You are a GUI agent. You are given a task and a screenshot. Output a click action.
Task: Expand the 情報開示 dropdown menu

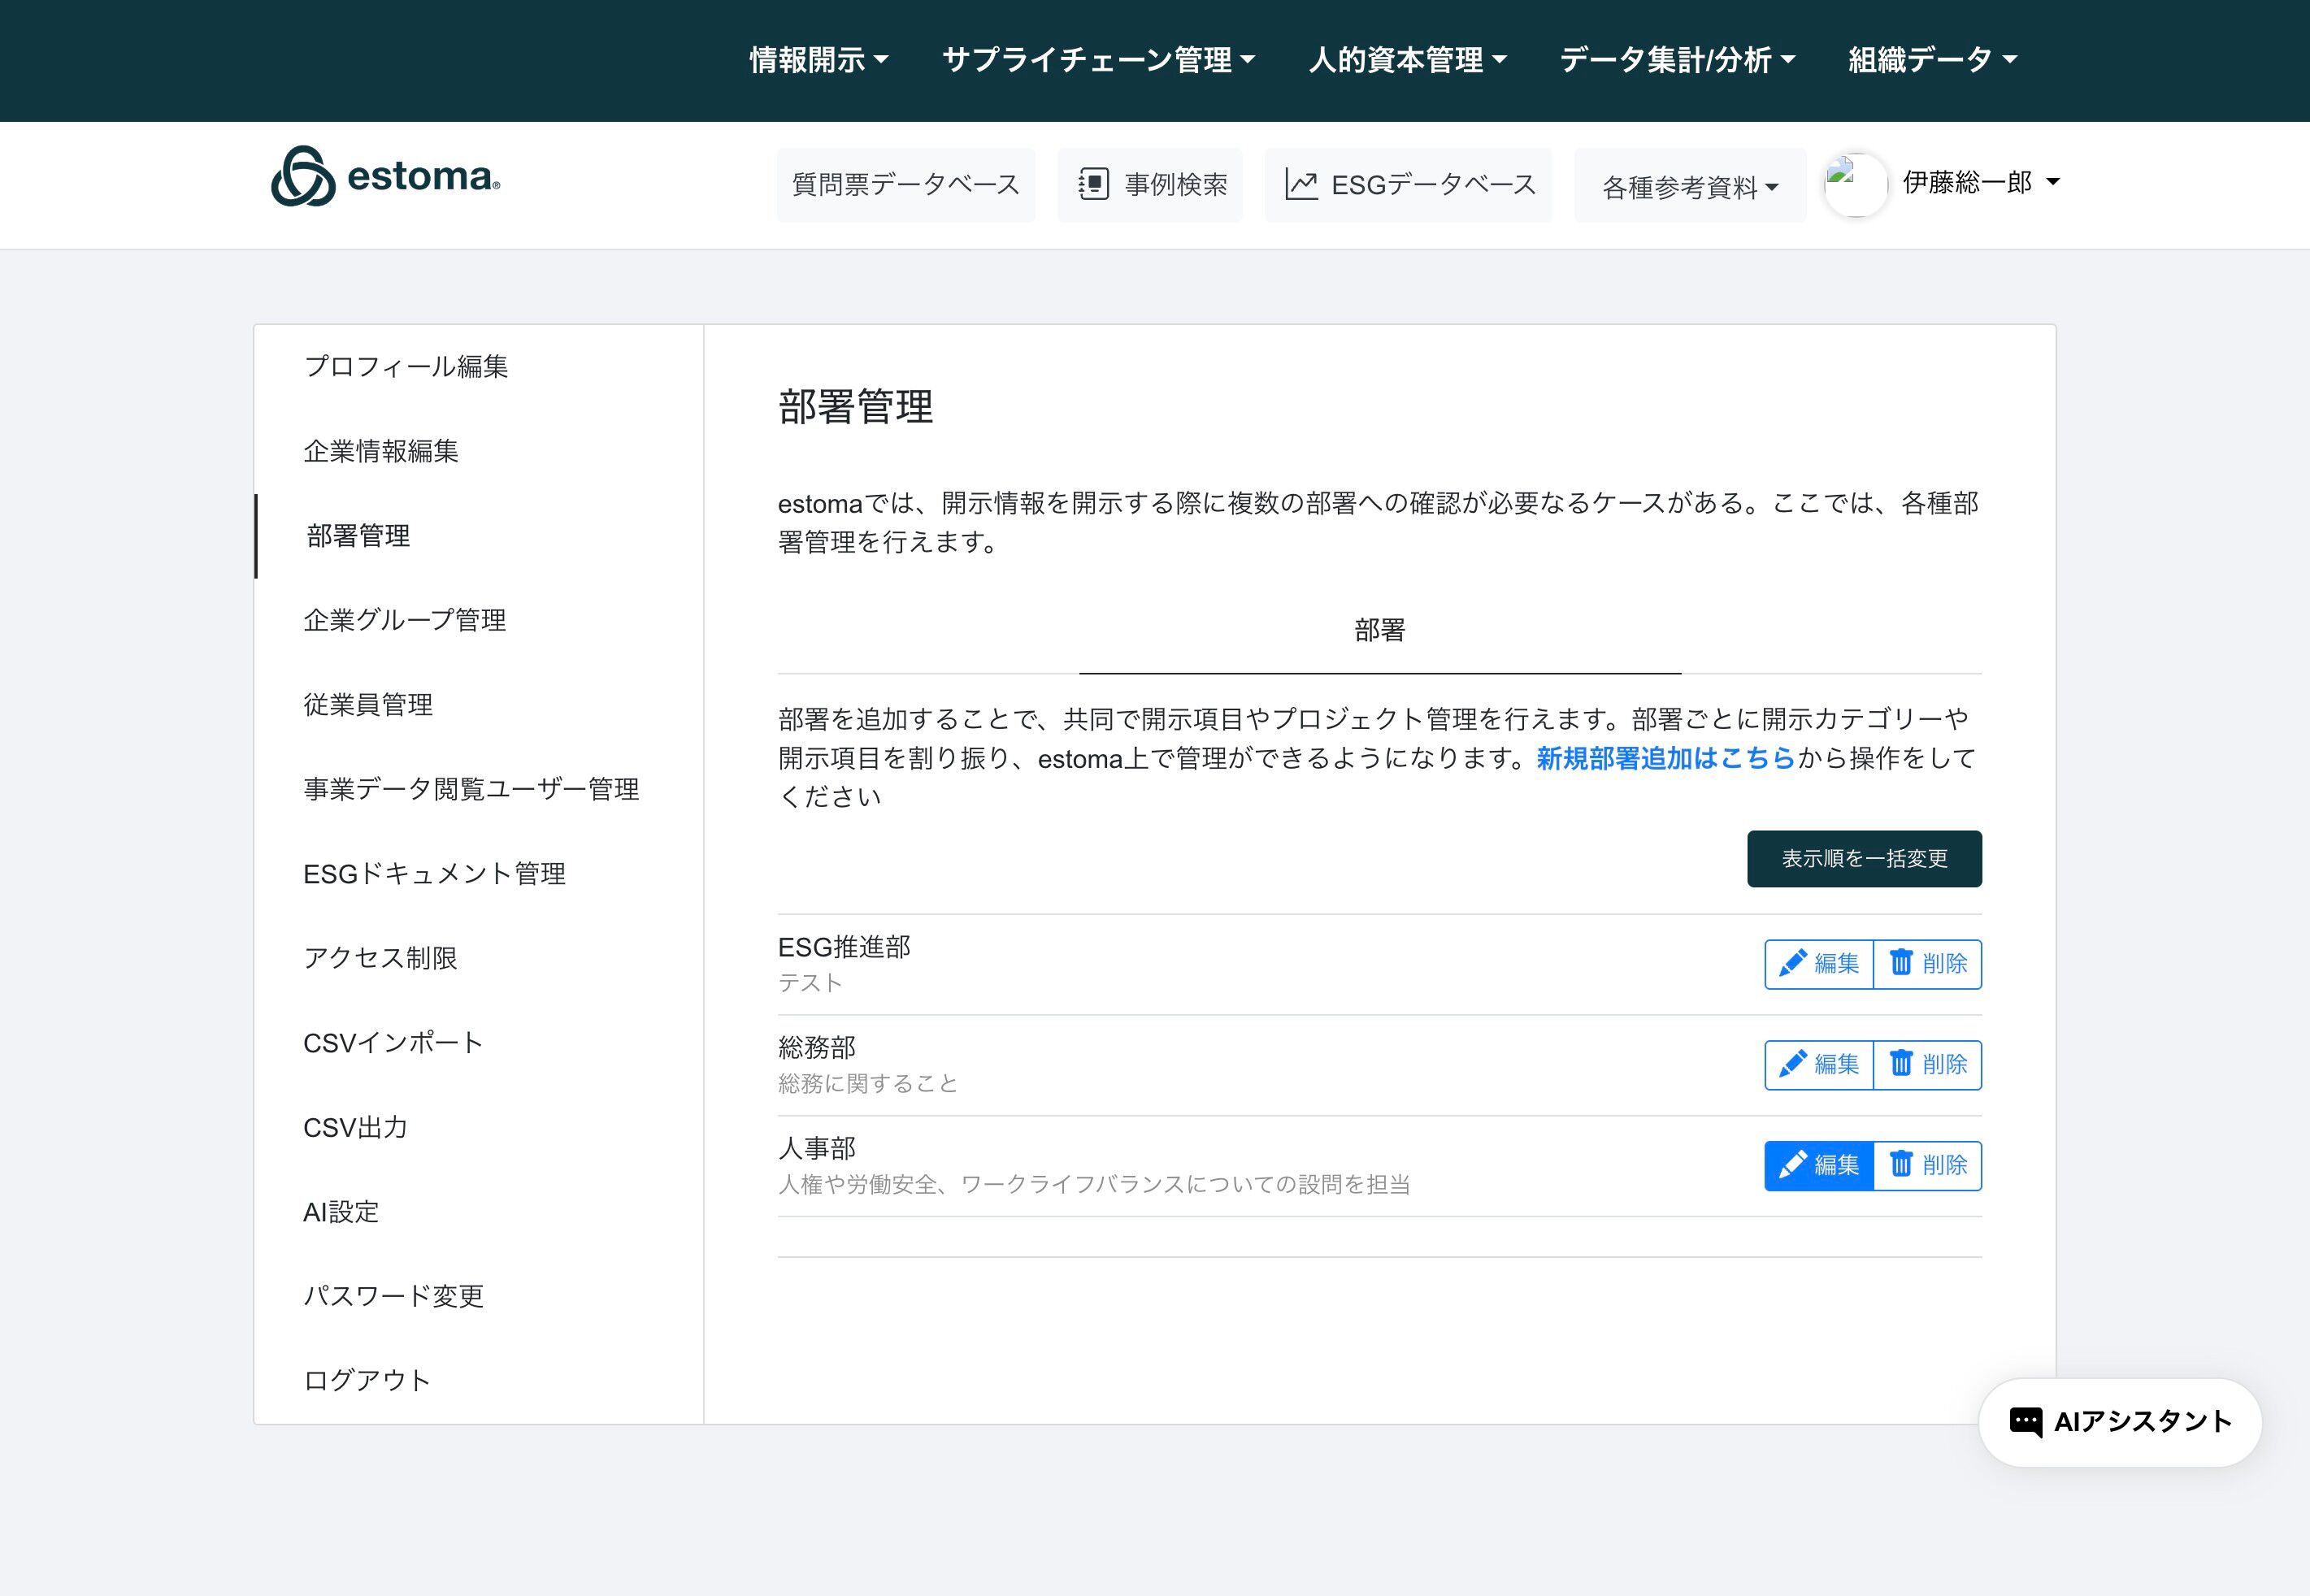[x=818, y=60]
